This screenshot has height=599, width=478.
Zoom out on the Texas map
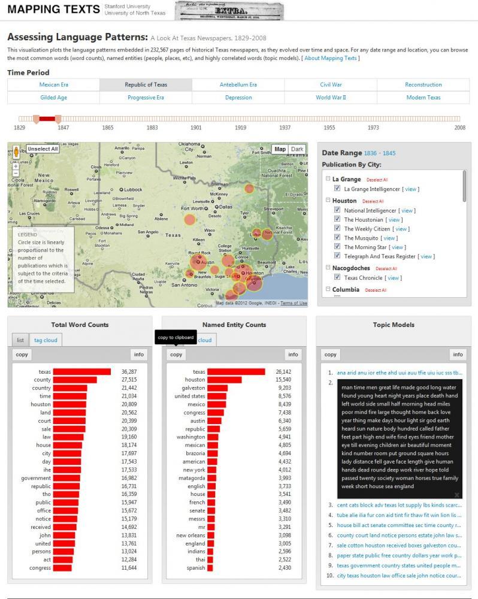click(16, 174)
